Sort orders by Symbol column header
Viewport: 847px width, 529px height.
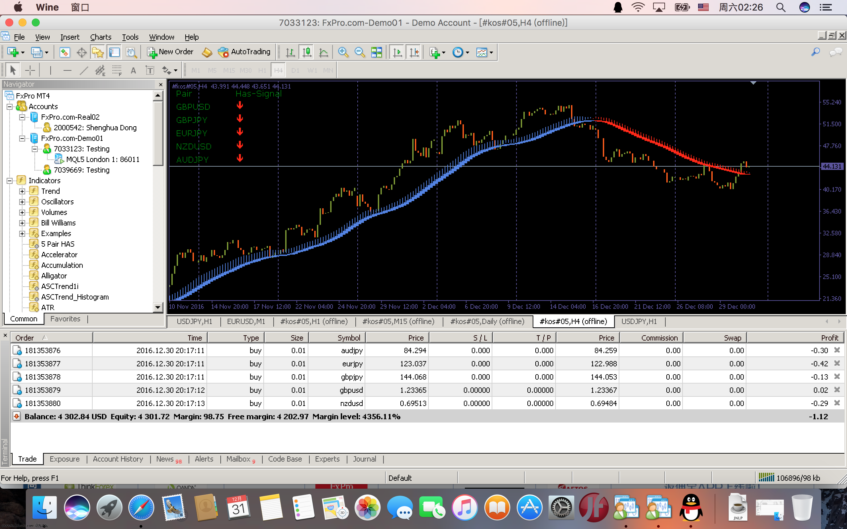(337, 338)
